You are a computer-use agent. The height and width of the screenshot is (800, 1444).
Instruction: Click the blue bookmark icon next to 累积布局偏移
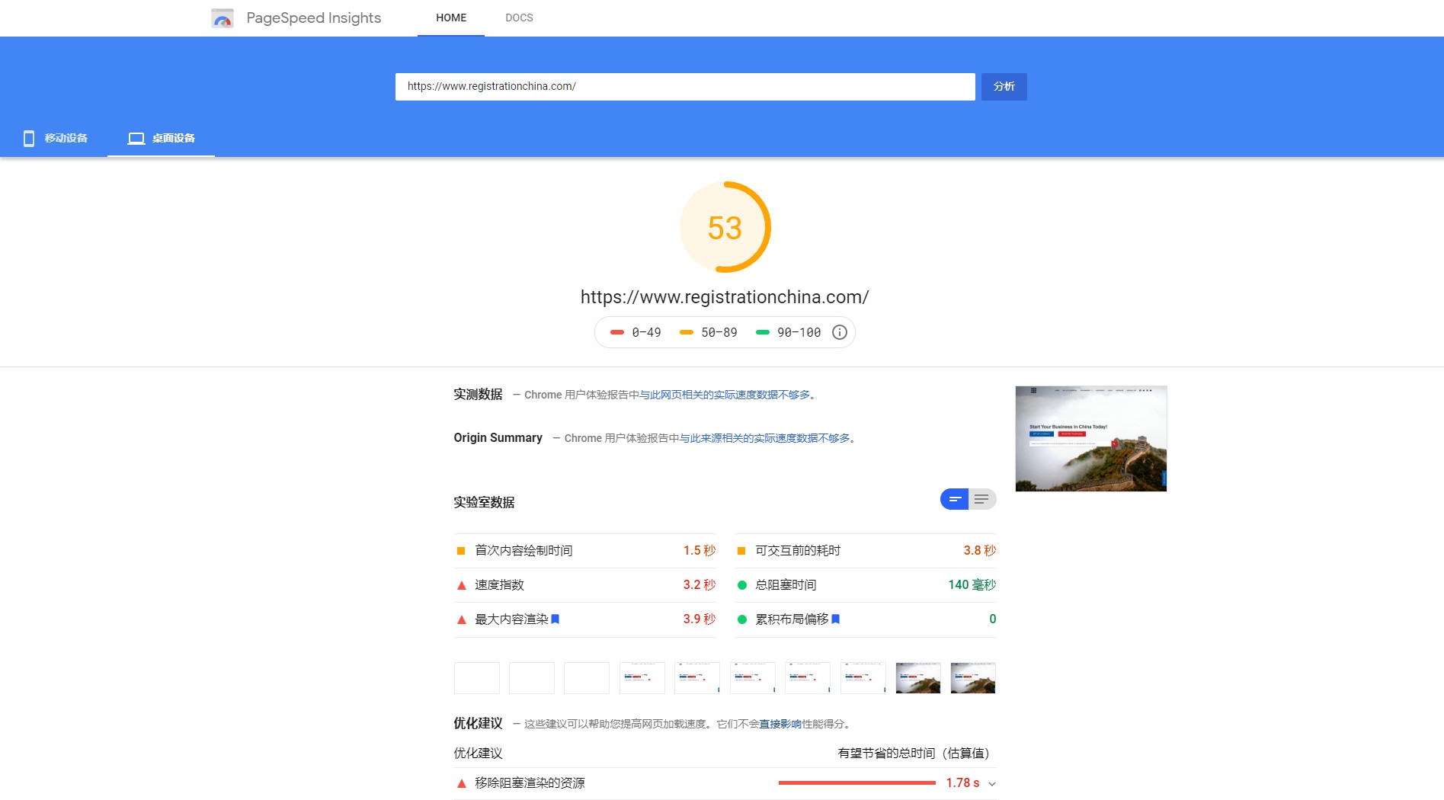point(835,619)
